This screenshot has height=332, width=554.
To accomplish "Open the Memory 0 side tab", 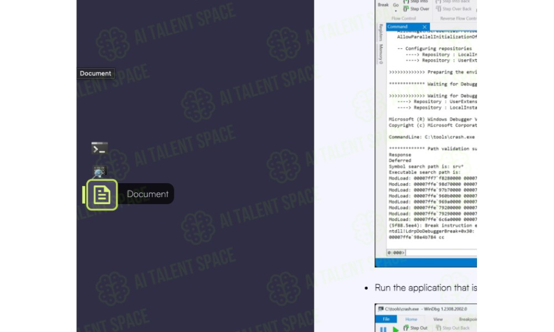I will pyautogui.click(x=381, y=54).
